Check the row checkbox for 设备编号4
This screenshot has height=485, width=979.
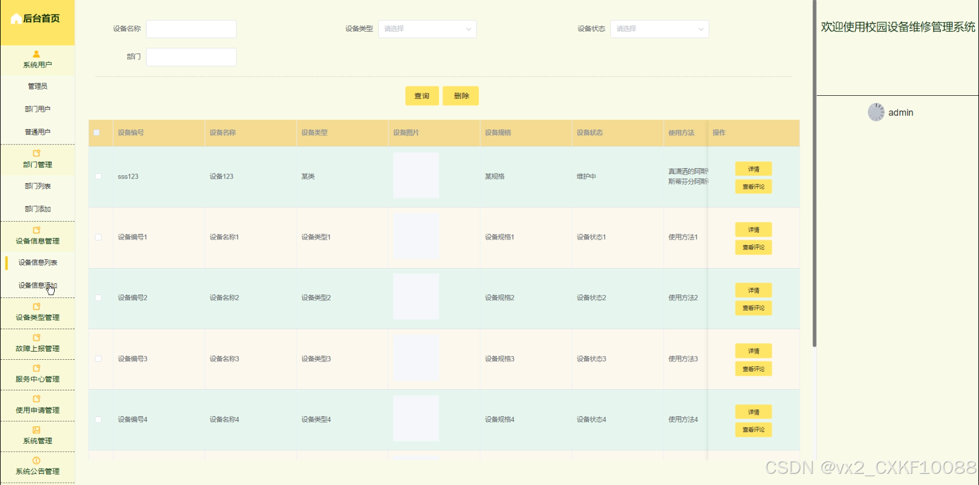coord(98,420)
